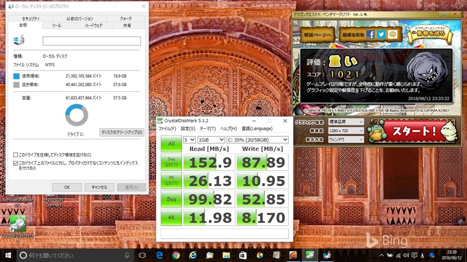Open the network wifi tray icon
The width and height of the screenshot is (467, 262).
398,255
